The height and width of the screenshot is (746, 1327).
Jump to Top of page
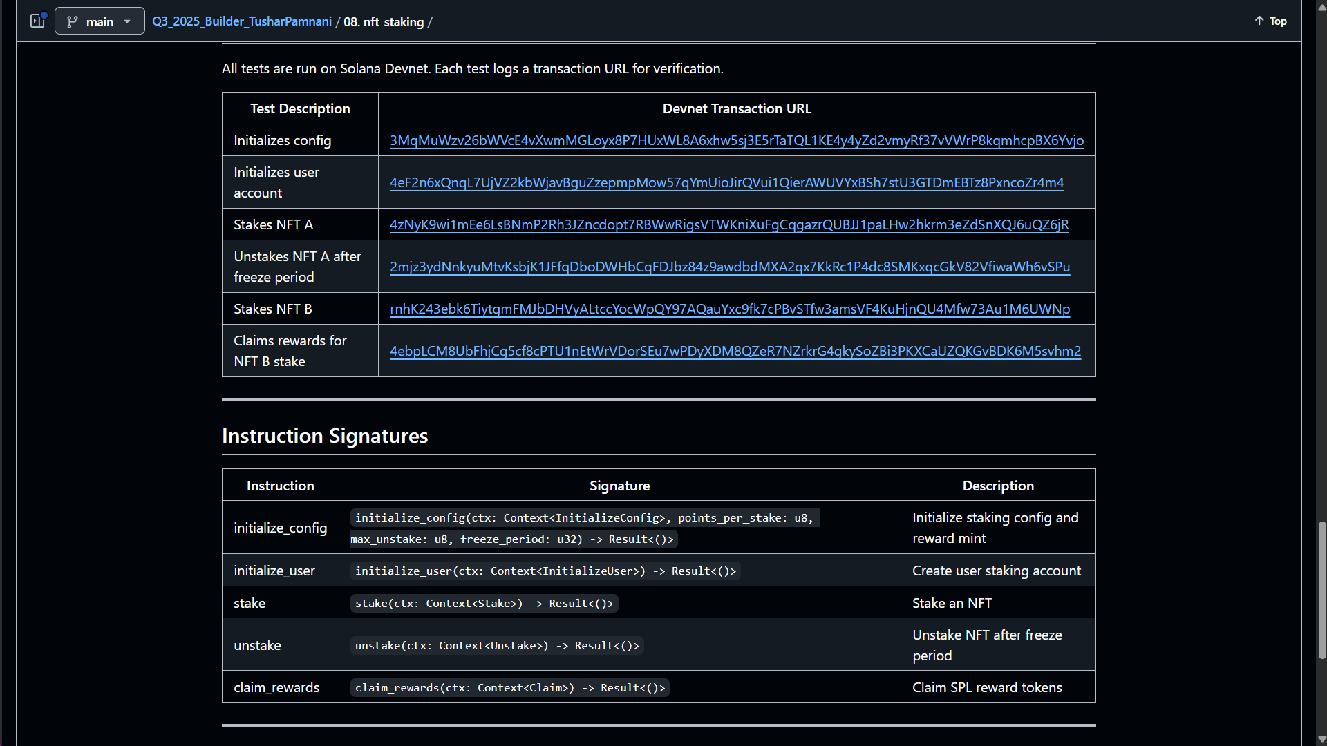tap(1270, 21)
